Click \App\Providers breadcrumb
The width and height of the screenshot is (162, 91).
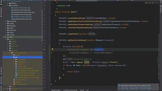point(56,90)
